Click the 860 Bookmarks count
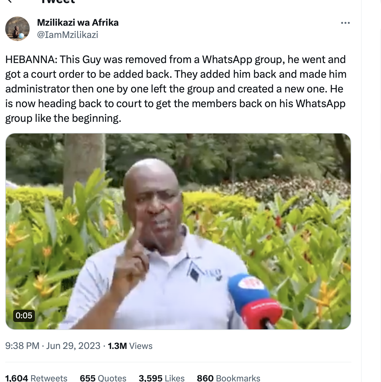381x382 pixels. (x=229, y=378)
